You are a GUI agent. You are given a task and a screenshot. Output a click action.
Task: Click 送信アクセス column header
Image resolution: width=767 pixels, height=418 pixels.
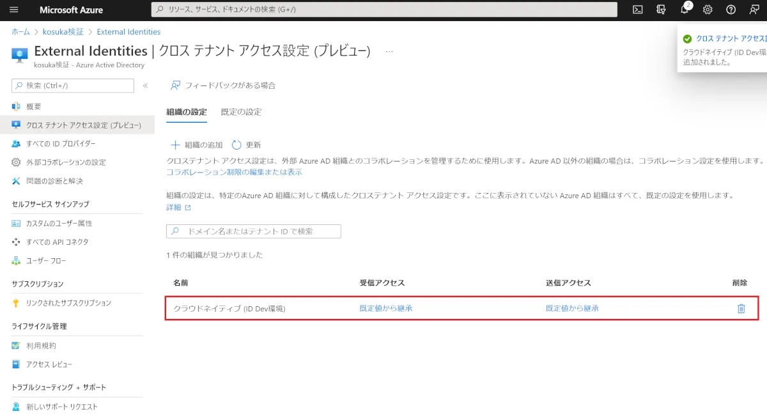pyautogui.click(x=568, y=283)
